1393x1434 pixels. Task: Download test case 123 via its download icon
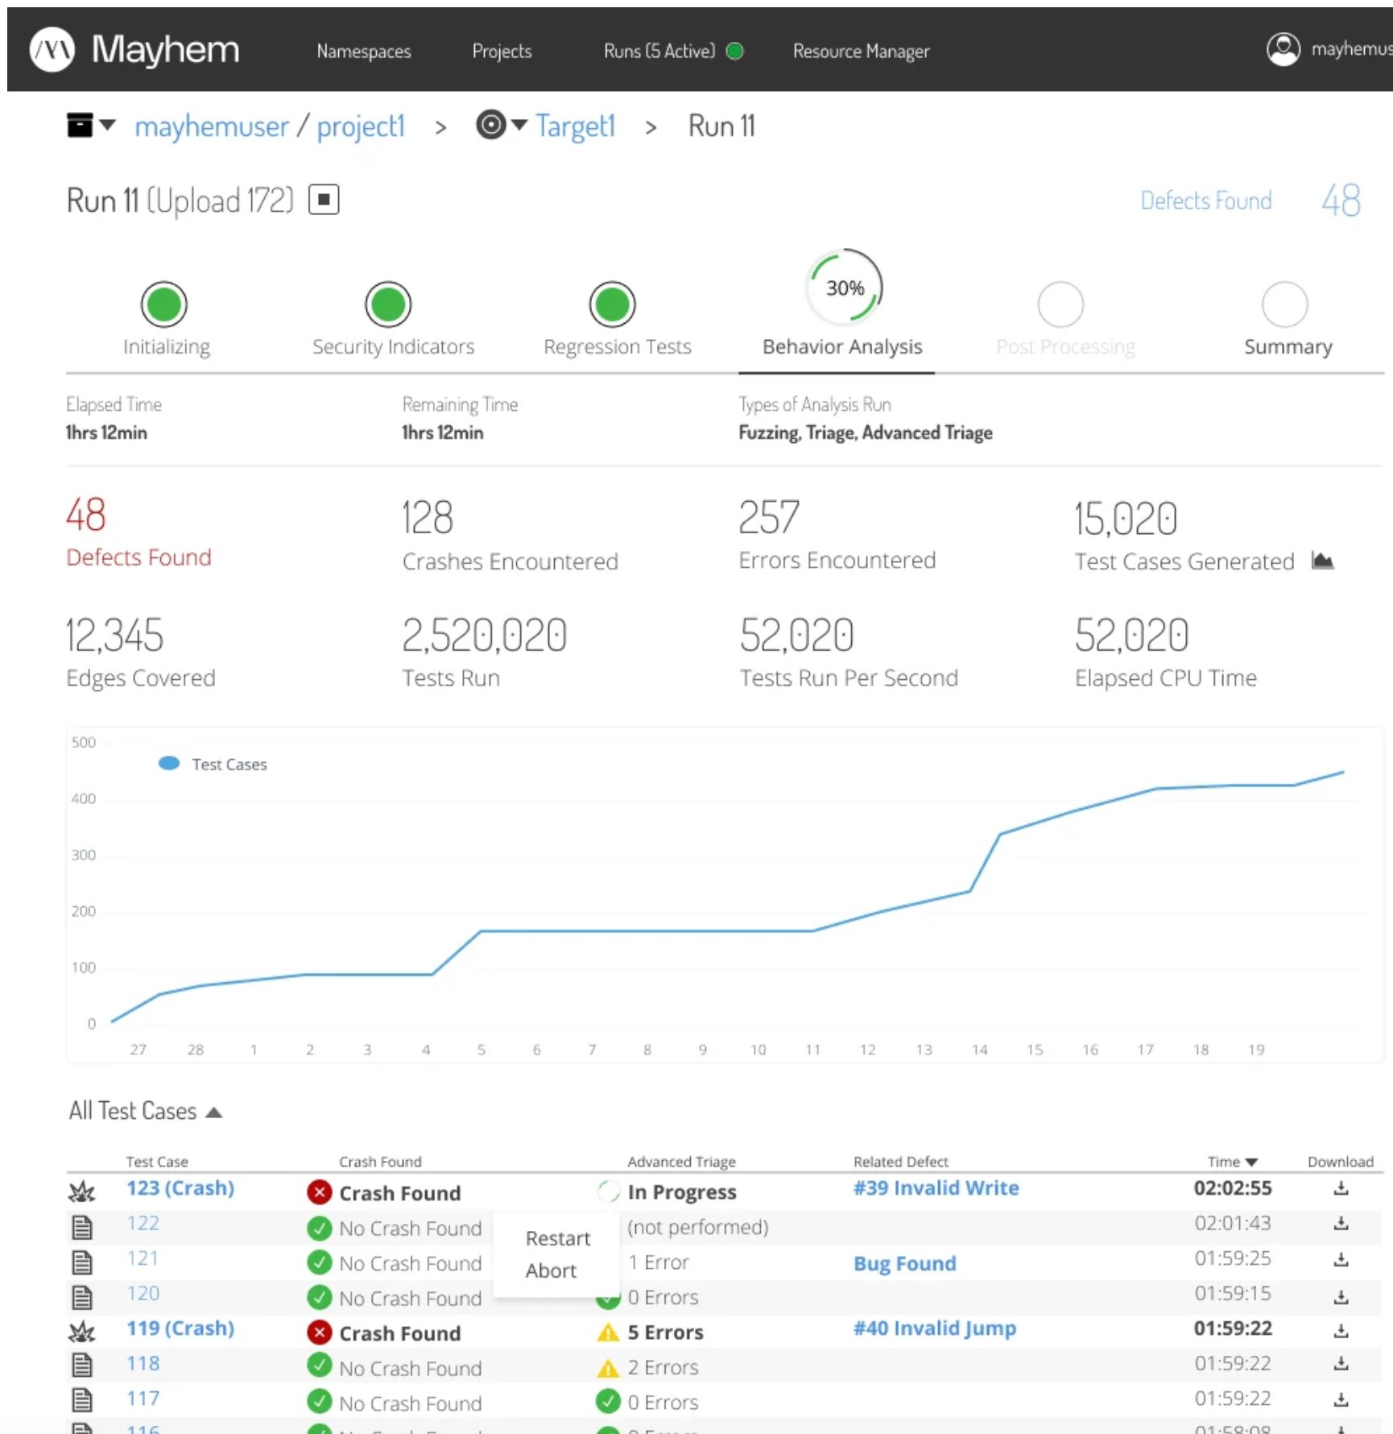pyautogui.click(x=1341, y=1187)
